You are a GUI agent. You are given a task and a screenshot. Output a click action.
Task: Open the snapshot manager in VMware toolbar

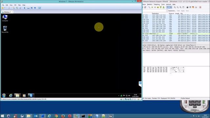20,8
